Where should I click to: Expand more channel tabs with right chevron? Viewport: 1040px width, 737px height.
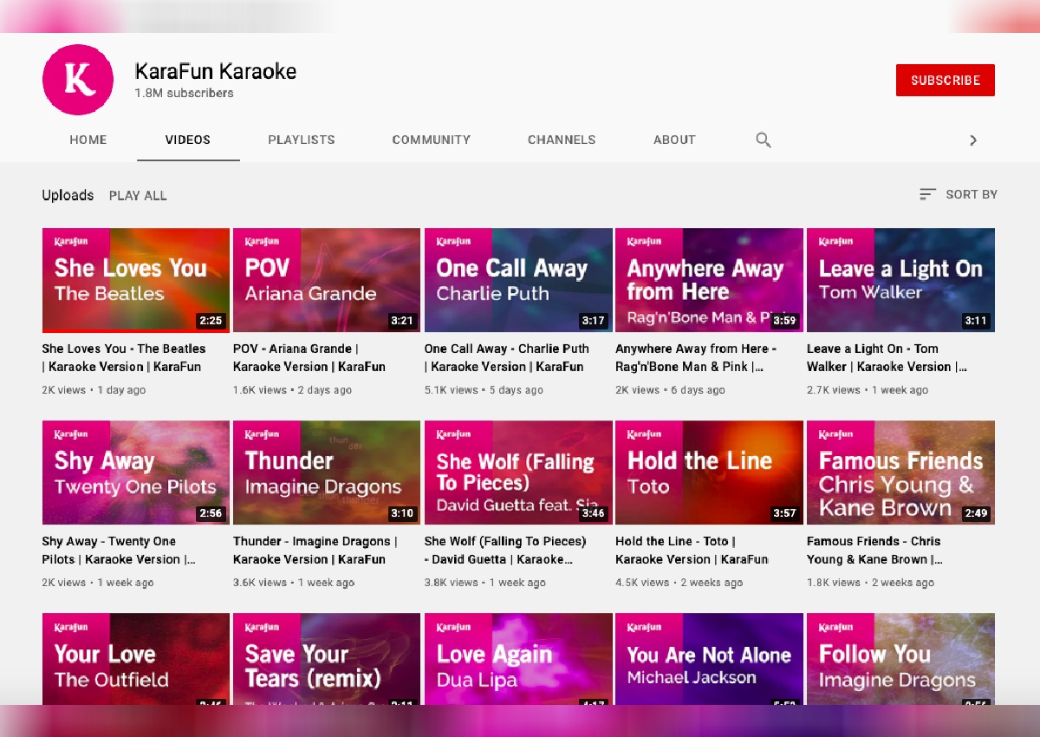(973, 140)
